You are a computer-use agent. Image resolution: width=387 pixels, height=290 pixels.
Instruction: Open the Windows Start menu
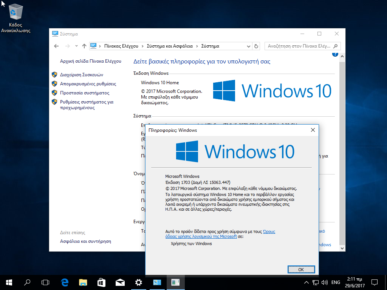click(9, 282)
